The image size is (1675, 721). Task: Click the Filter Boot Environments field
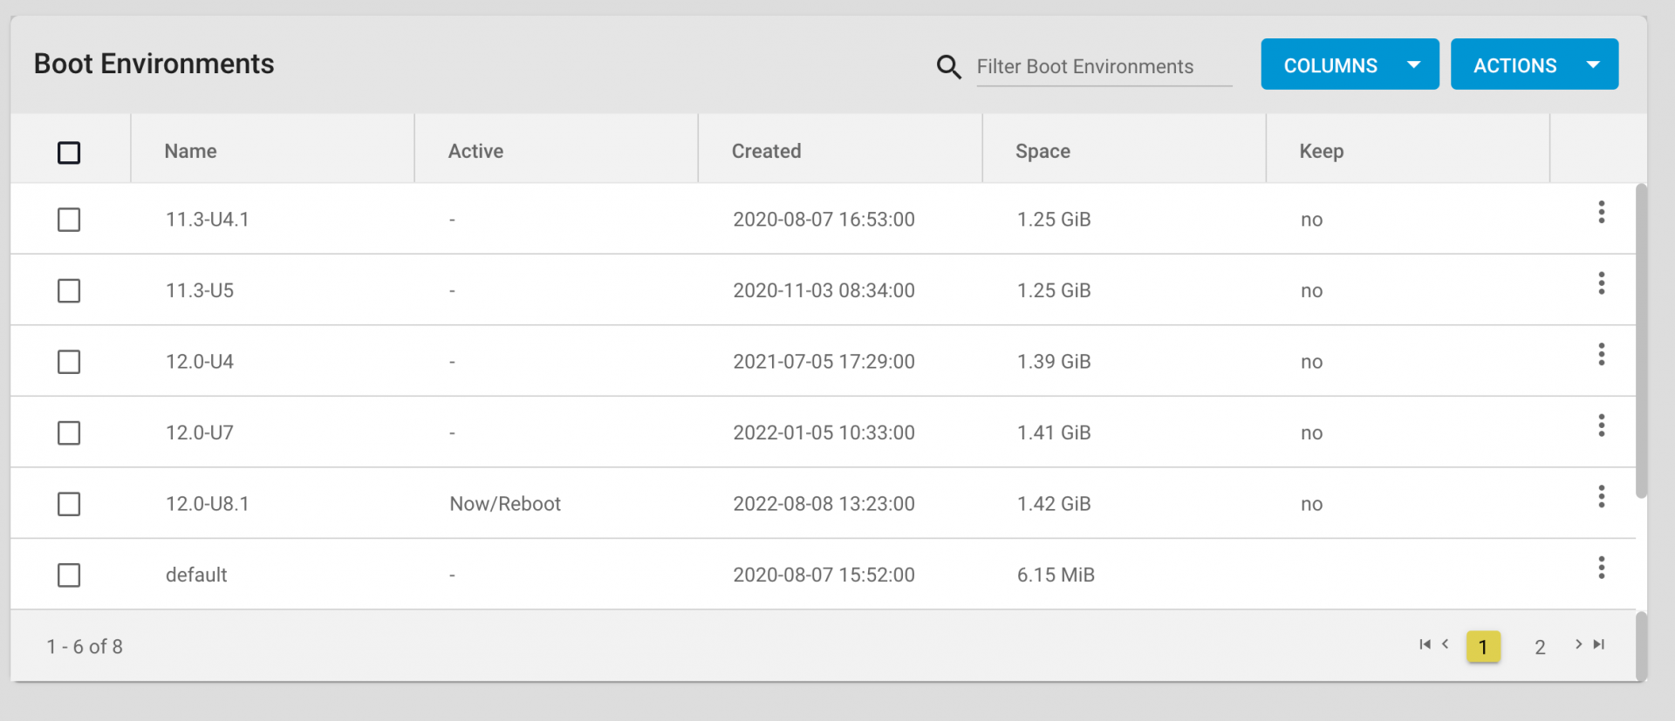click(x=1103, y=67)
